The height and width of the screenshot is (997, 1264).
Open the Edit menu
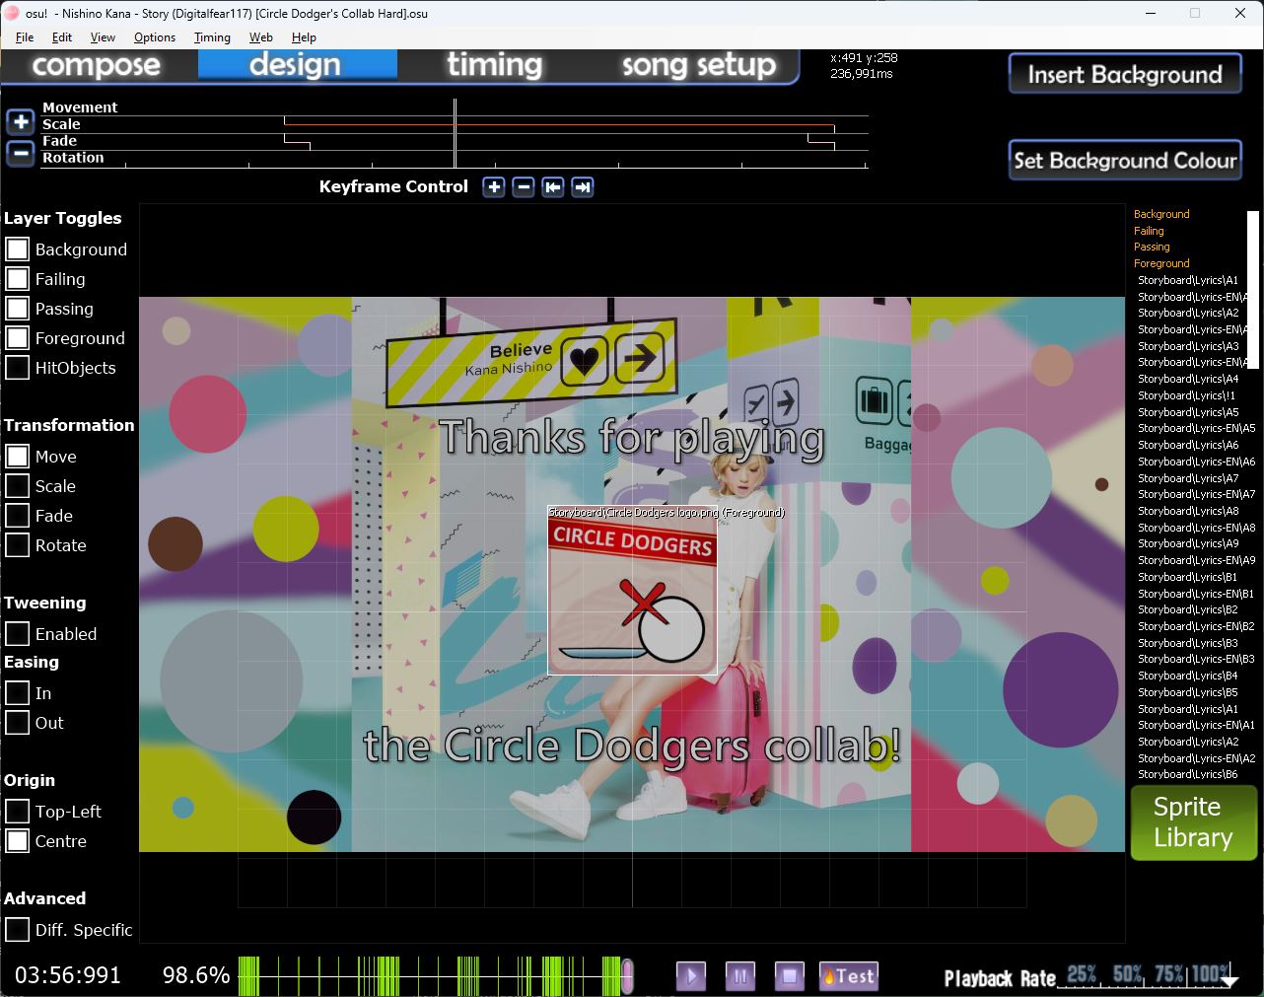click(62, 37)
